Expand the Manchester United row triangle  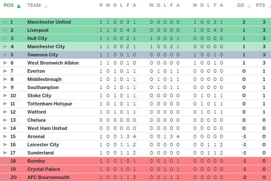5,22
